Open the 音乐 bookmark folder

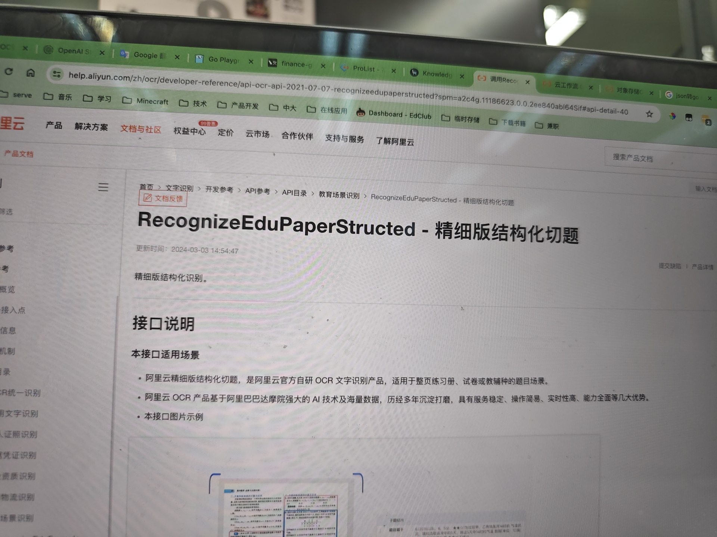pyautogui.click(x=58, y=97)
